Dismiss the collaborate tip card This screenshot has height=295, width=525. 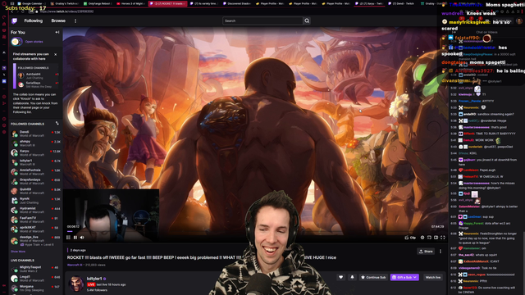(56, 54)
